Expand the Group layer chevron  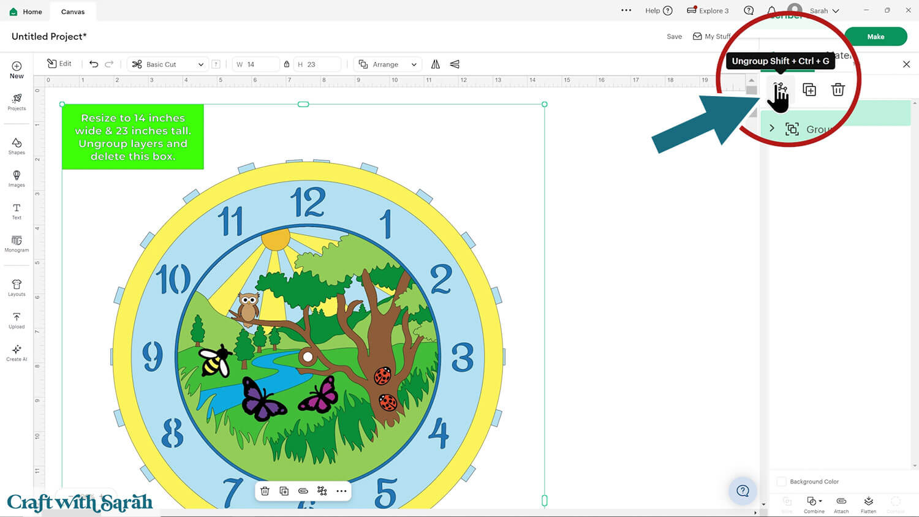click(772, 129)
